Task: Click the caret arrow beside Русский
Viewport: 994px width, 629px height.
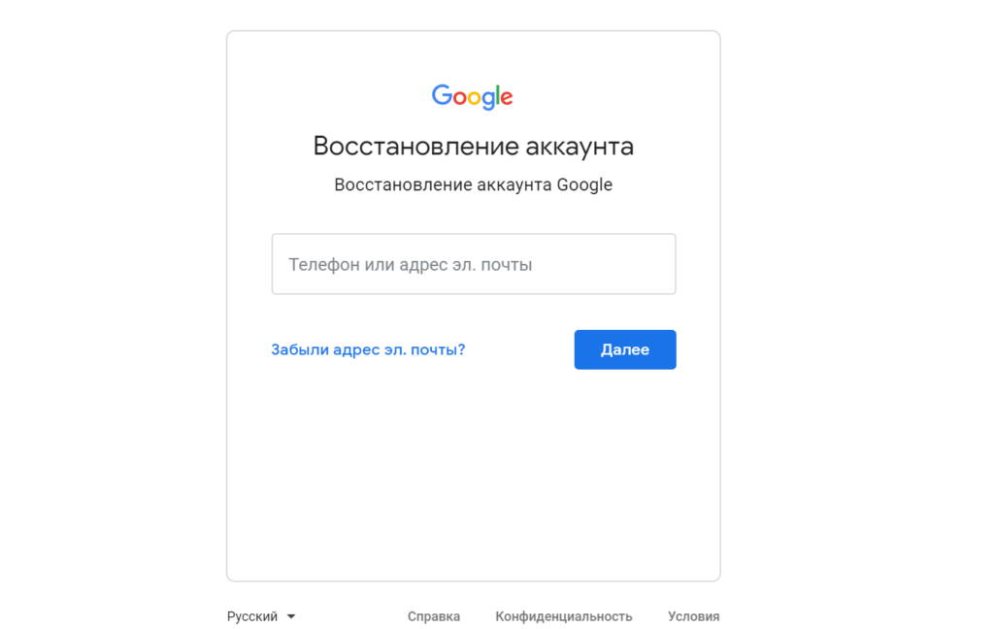Action: [x=291, y=616]
